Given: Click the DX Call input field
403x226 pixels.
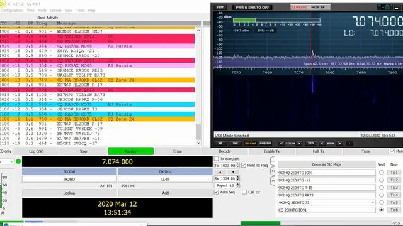Looking at the screenshot, I should pos(69,179).
